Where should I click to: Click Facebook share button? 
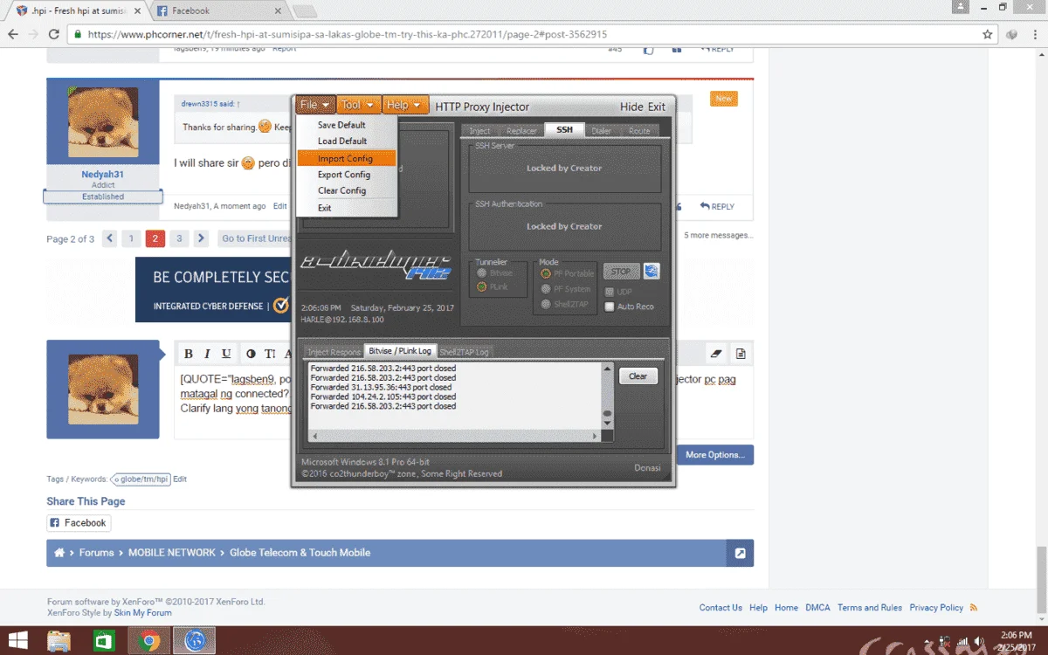79,523
